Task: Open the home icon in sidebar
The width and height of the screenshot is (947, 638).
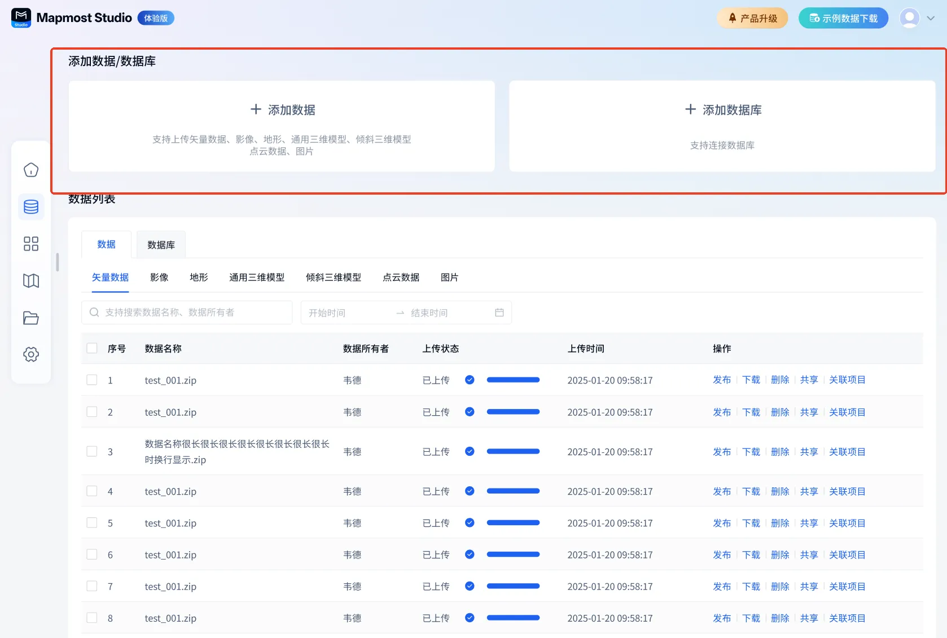Action: click(31, 170)
